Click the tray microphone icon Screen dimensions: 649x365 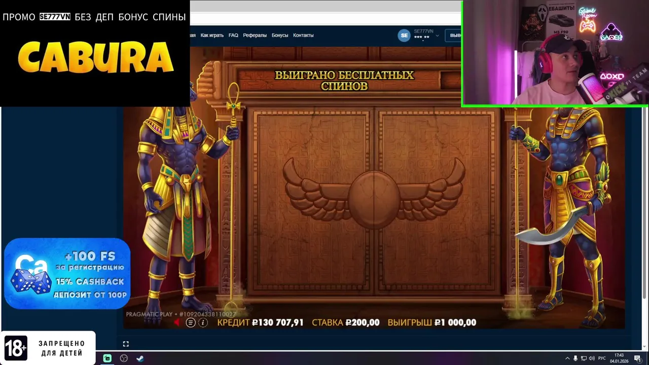(x=575, y=358)
